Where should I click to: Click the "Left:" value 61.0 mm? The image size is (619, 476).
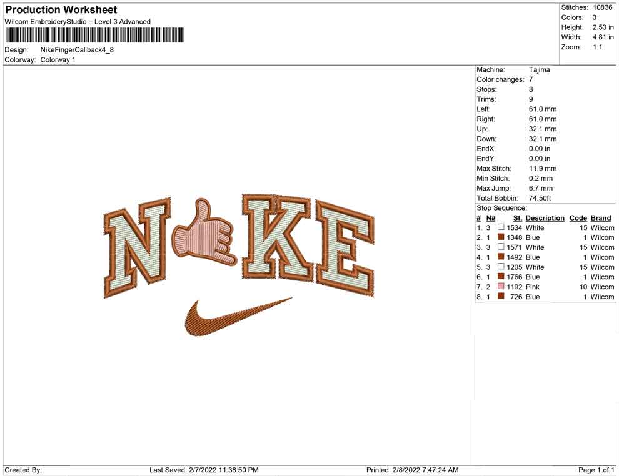click(543, 109)
